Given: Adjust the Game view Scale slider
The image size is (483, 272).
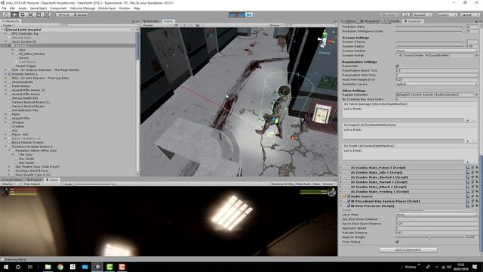Looking at the screenshot, I should 92,184.
